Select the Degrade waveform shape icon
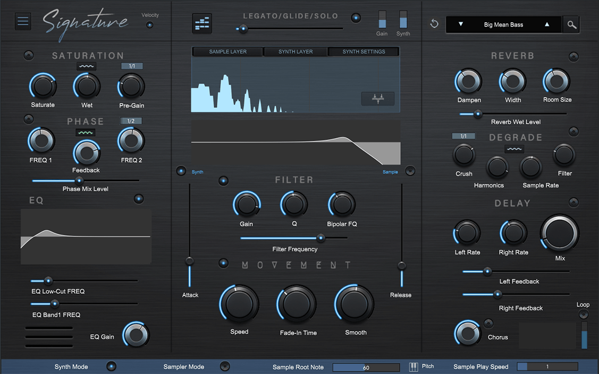Image resolution: width=599 pixels, height=374 pixels. point(514,149)
